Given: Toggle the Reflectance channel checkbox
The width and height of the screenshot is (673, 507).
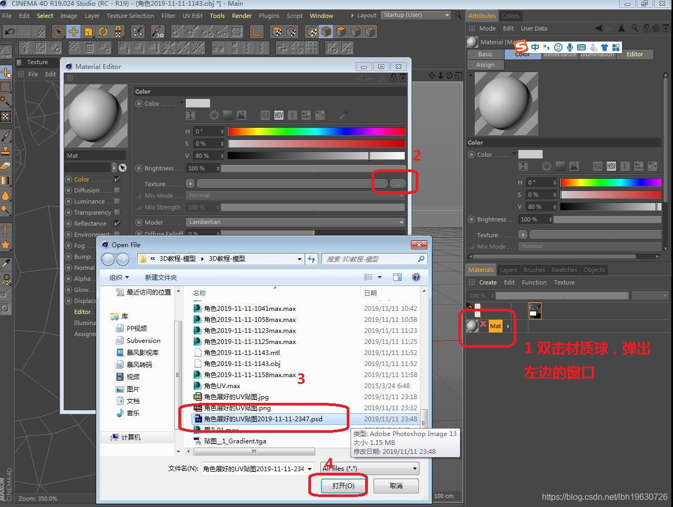Looking at the screenshot, I should click(x=117, y=224).
